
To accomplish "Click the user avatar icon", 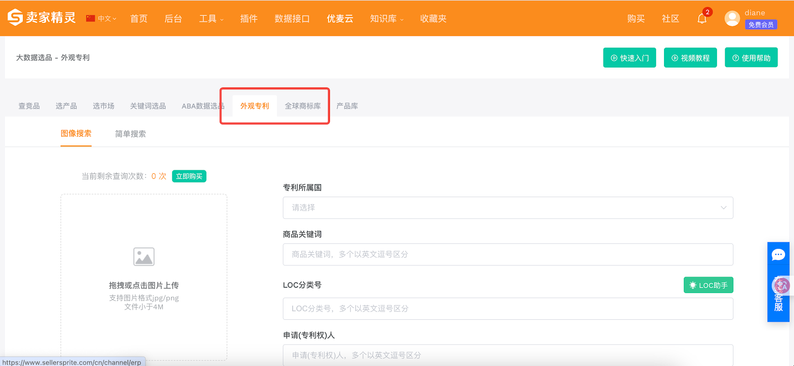I will click(732, 19).
